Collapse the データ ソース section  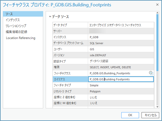(50, 17)
